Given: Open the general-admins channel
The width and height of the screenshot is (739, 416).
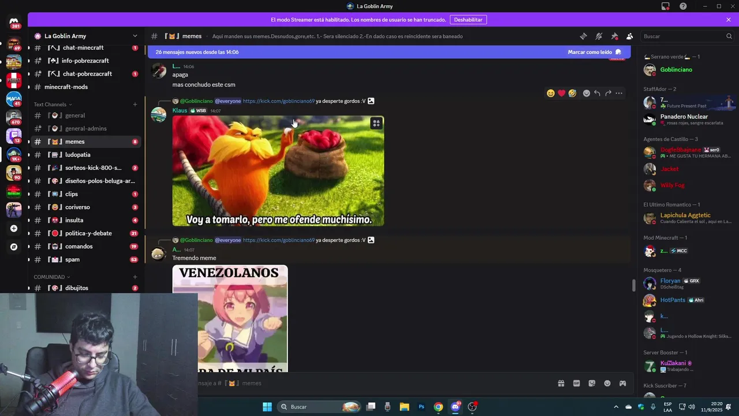Looking at the screenshot, I should coord(86,128).
